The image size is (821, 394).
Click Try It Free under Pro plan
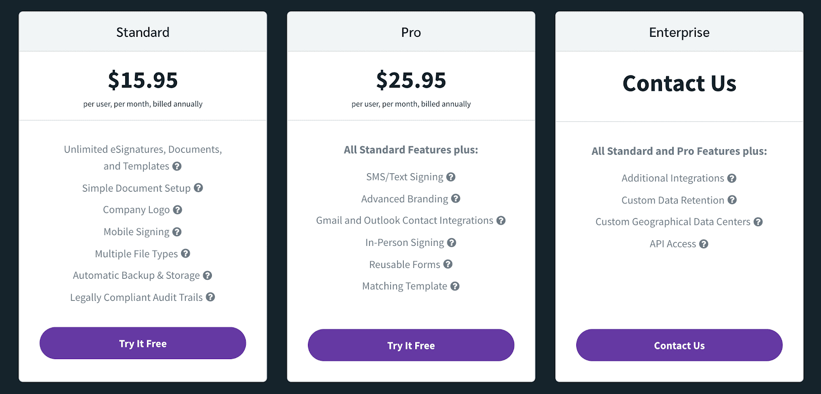tap(411, 345)
